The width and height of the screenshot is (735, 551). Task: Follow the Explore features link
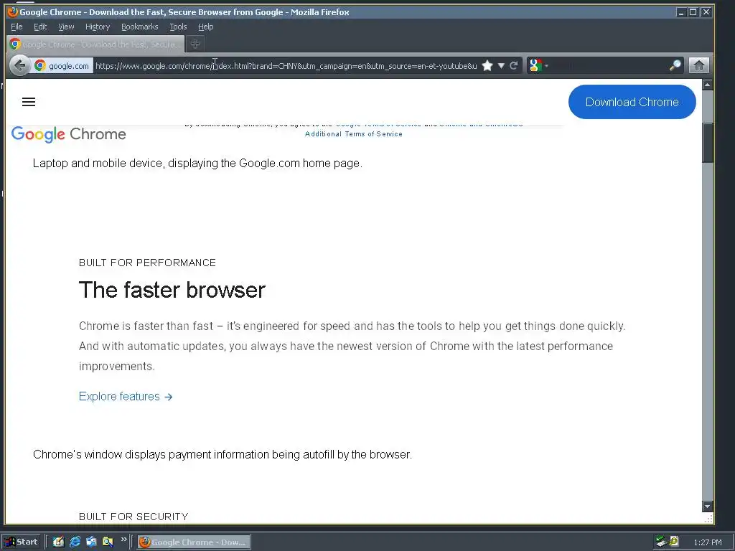126,396
